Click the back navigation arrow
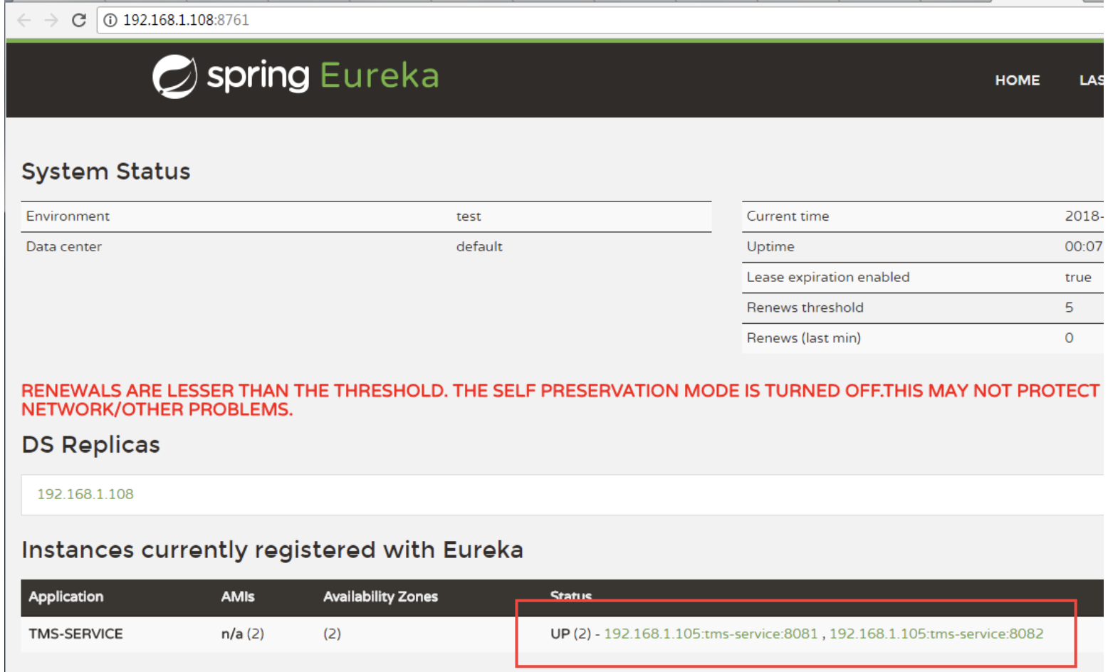The width and height of the screenshot is (1108, 672). point(23,20)
